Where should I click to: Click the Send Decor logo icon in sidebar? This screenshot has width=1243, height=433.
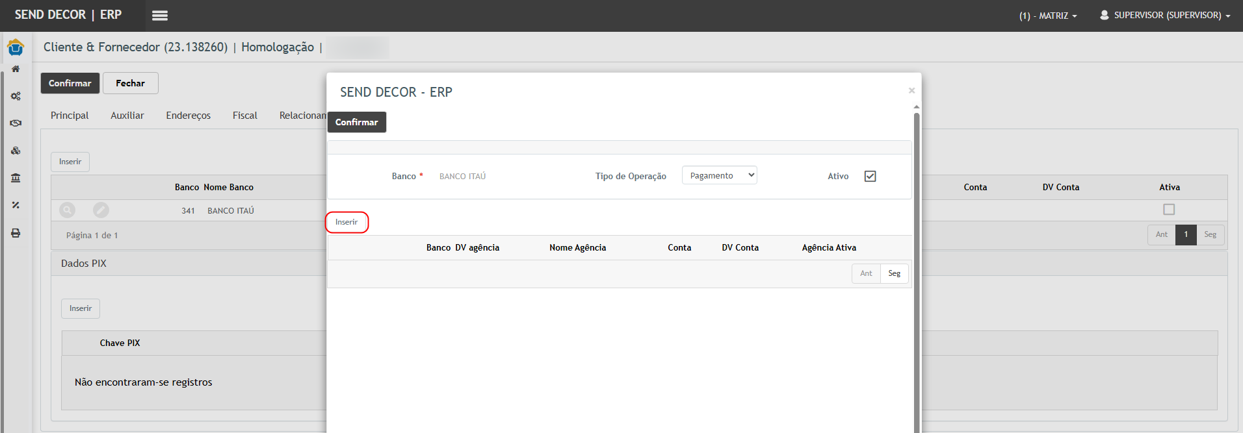pyautogui.click(x=16, y=47)
